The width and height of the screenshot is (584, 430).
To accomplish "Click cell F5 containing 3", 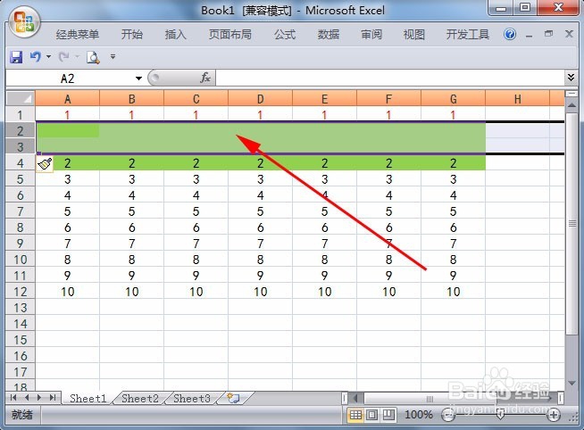I will tap(388, 179).
